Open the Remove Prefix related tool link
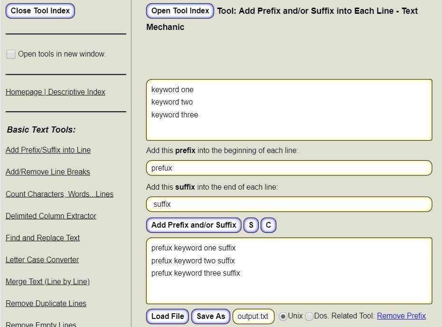The height and width of the screenshot is (327, 442). pos(401,316)
